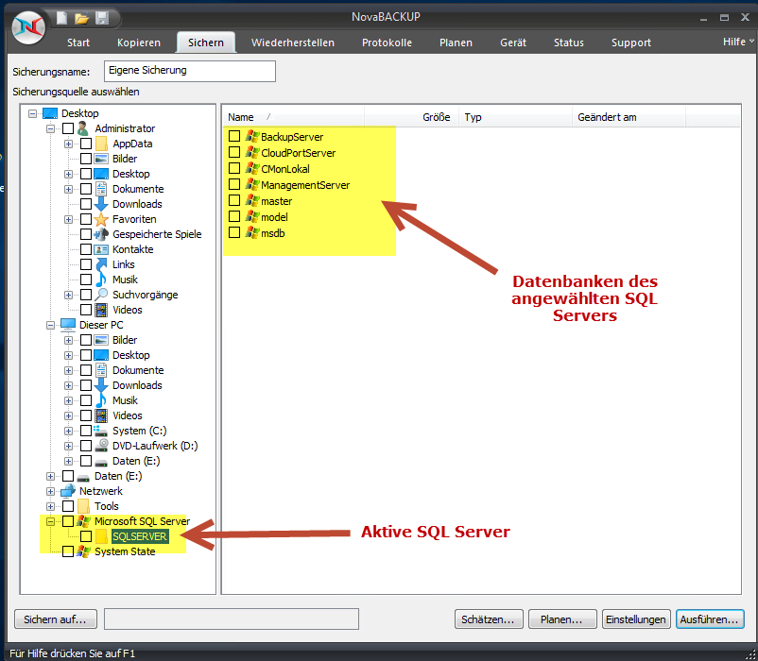Click the Favoriten star icon
Viewport: 758px width, 661px height.
pos(101,219)
